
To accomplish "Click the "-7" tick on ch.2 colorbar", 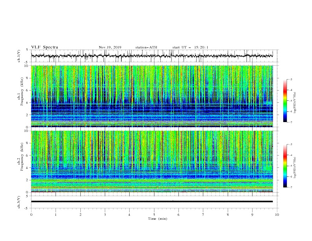I will click(290, 187).
